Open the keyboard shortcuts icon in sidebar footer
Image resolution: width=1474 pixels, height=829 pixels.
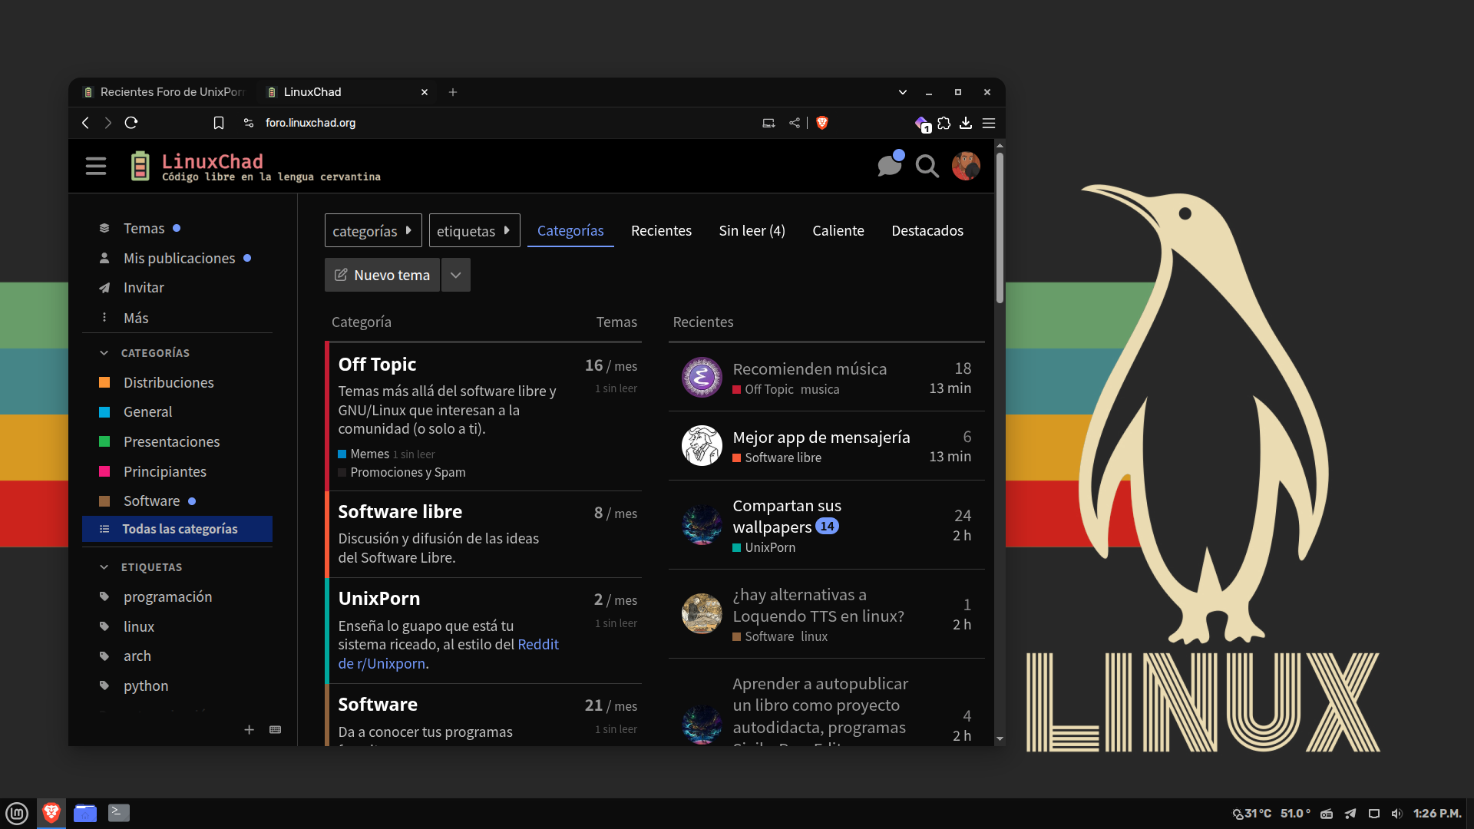tap(276, 729)
